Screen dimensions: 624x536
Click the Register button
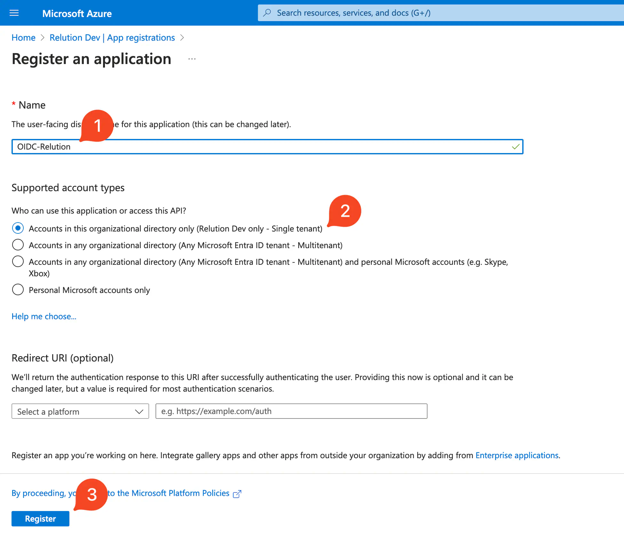click(40, 519)
